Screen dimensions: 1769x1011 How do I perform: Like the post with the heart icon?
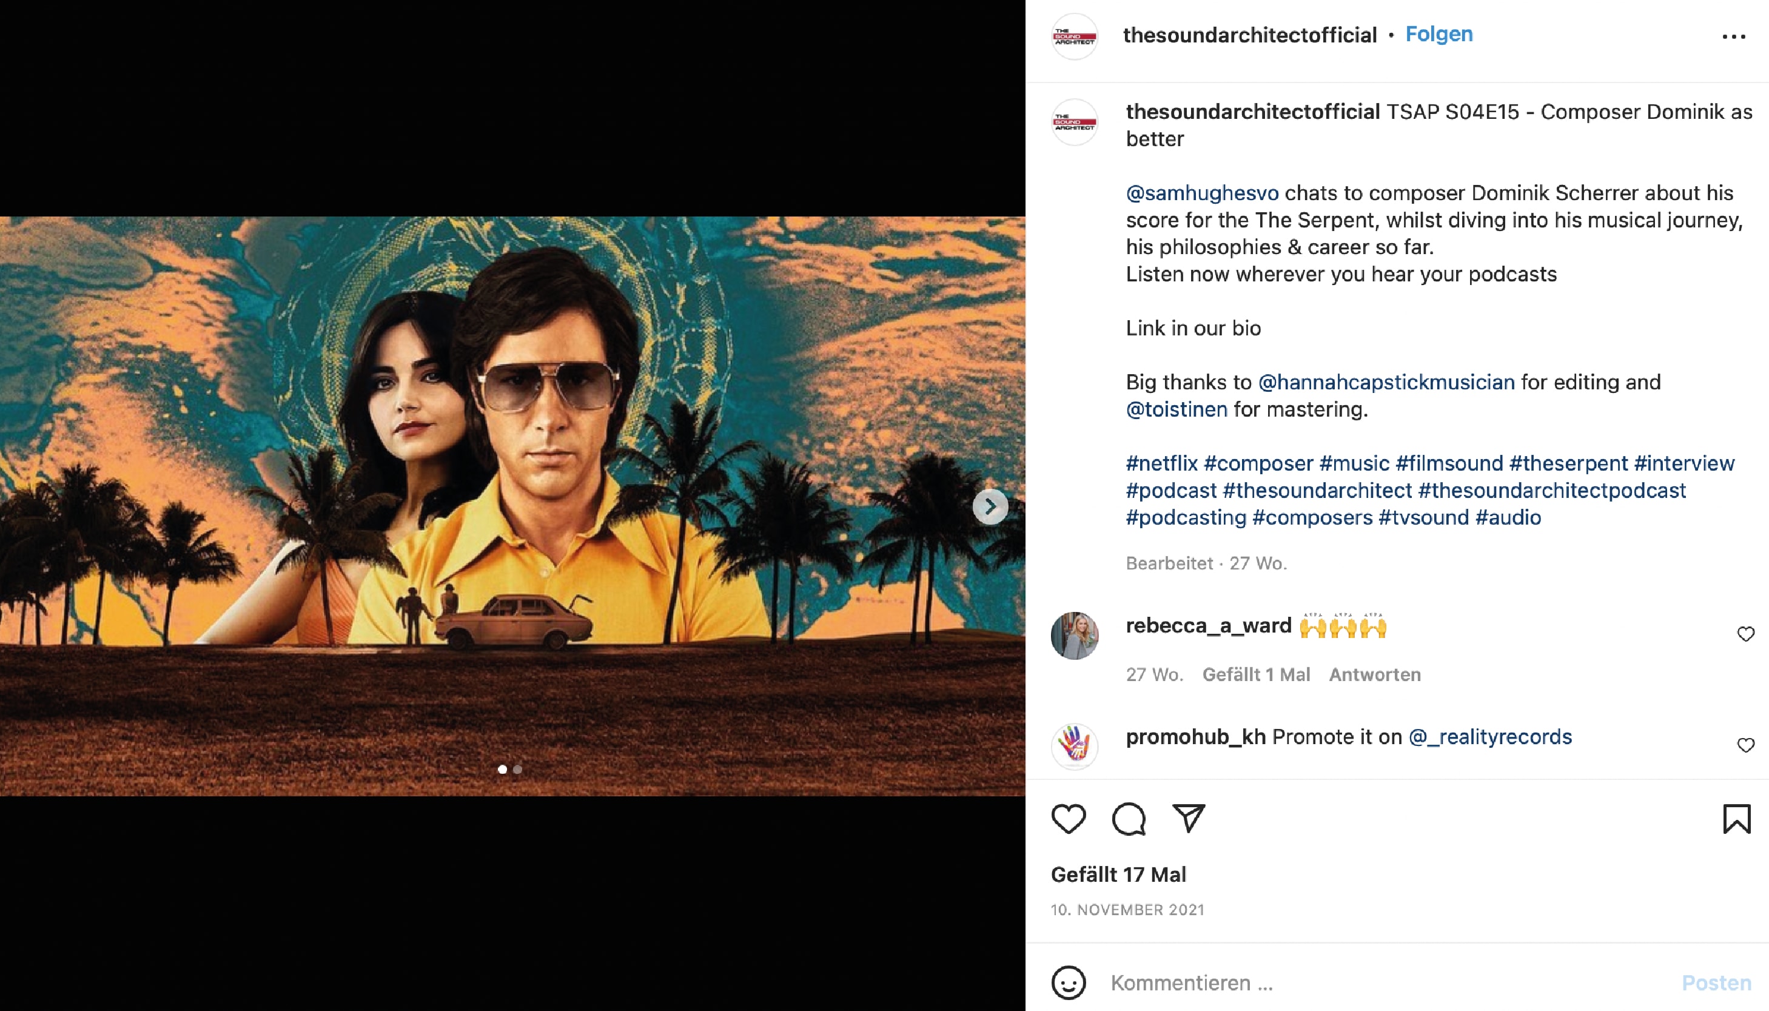coord(1069,819)
